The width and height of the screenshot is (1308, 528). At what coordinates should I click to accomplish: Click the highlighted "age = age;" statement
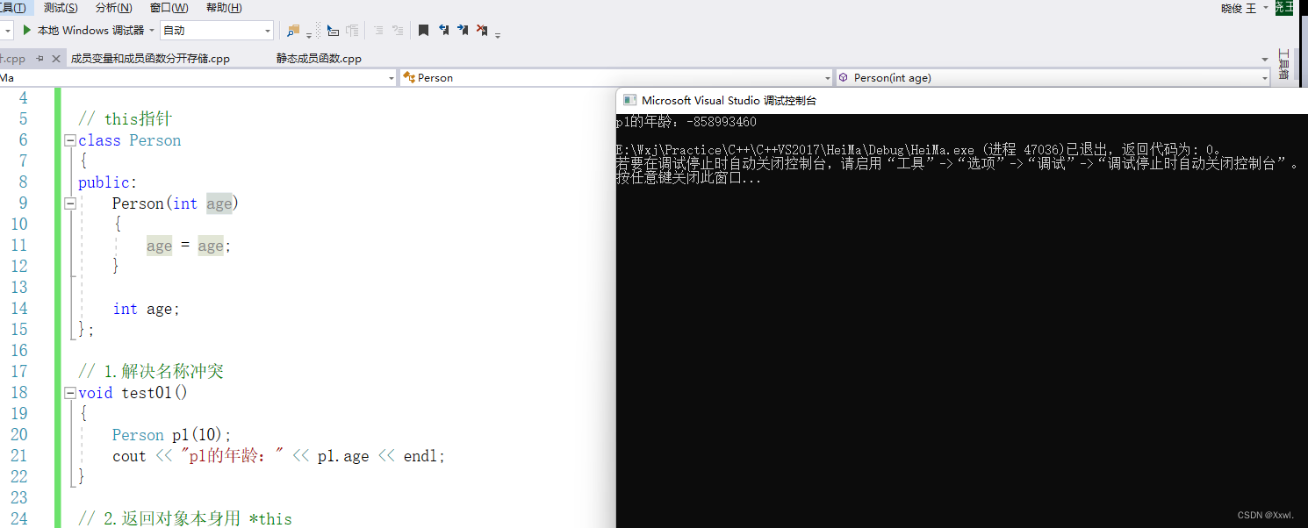189,246
